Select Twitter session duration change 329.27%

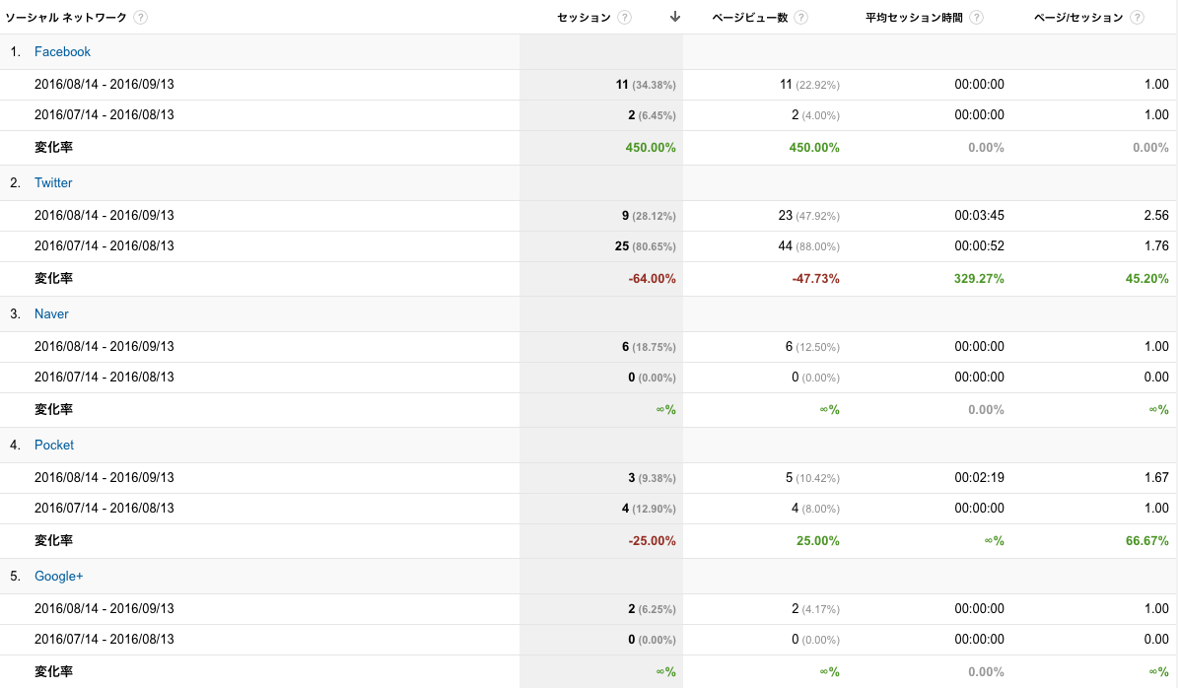979,279
